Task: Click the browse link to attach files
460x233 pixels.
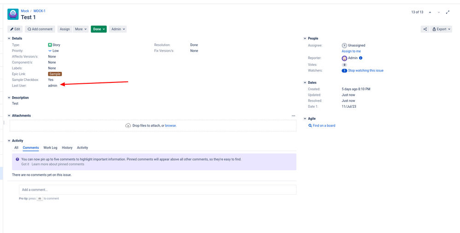Action: [170, 126]
